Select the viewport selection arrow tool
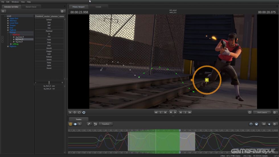The image size is (279, 157). point(70,113)
